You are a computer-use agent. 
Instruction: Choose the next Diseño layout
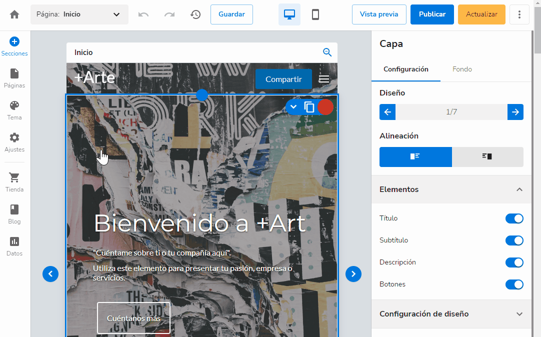click(515, 112)
